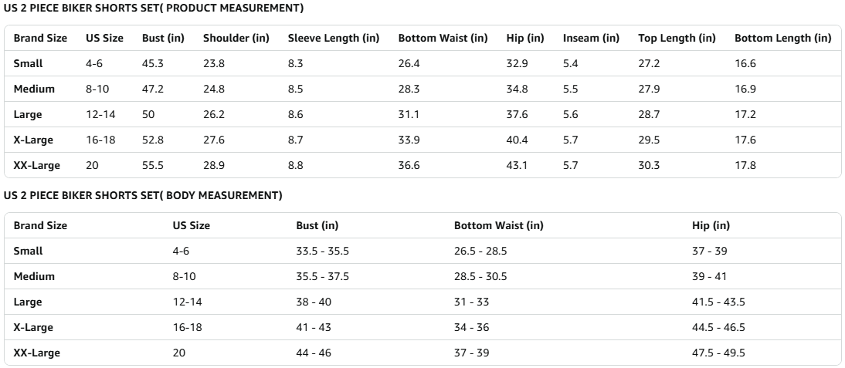Screen dimensions: 845x368
Task: Select the Shoulder (in) column header
Action: pos(235,38)
